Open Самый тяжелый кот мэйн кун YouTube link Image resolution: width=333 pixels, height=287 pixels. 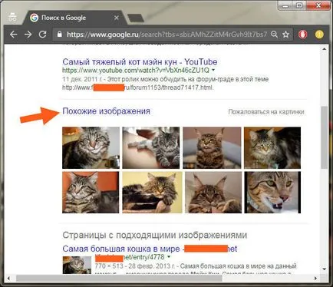point(140,61)
